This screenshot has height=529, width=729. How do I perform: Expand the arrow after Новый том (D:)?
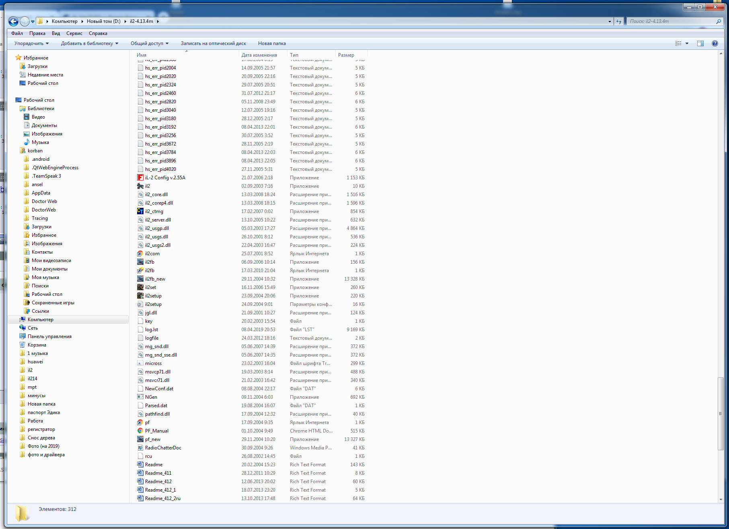click(x=125, y=21)
